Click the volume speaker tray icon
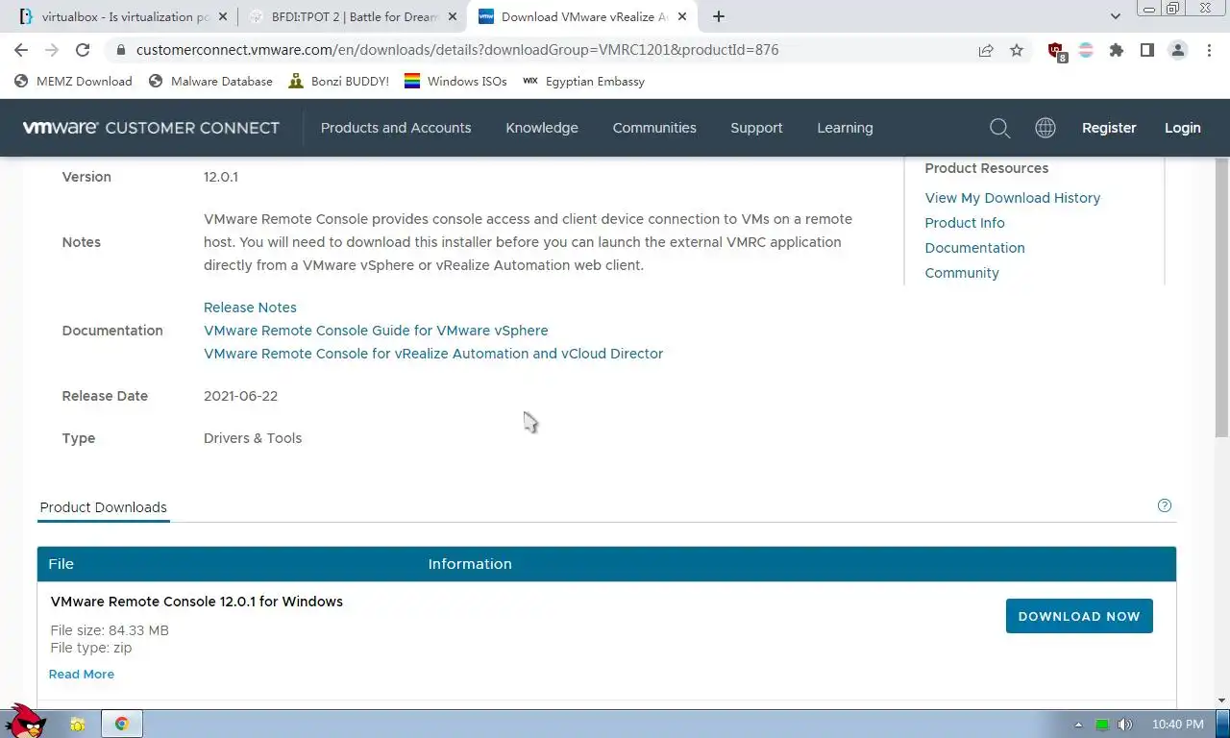 tap(1124, 725)
